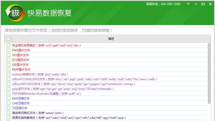Check the JPG图片文件 checkbox
Image resolution: width=215 pixels, height=121 pixels.
pos(9,55)
